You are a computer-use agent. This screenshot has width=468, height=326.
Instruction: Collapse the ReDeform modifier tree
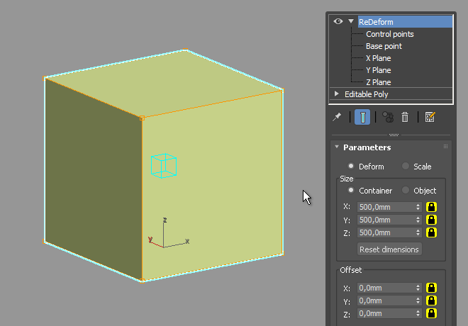point(351,21)
